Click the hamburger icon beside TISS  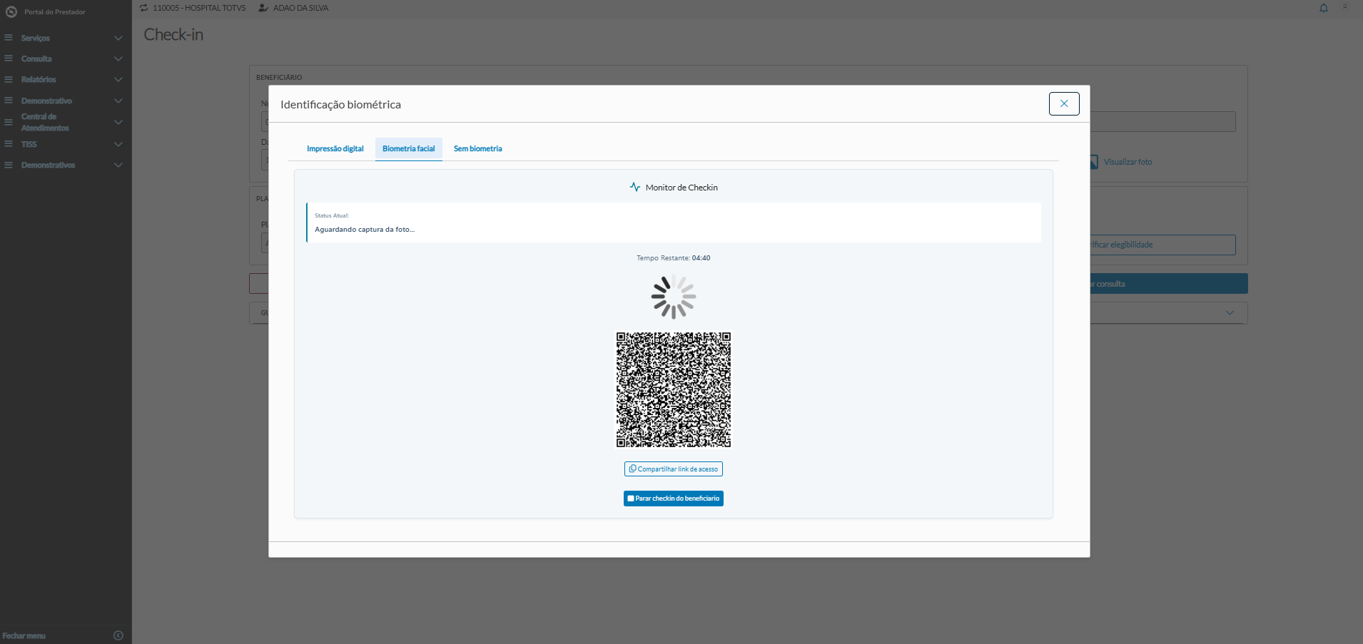pyautogui.click(x=9, y=144)
